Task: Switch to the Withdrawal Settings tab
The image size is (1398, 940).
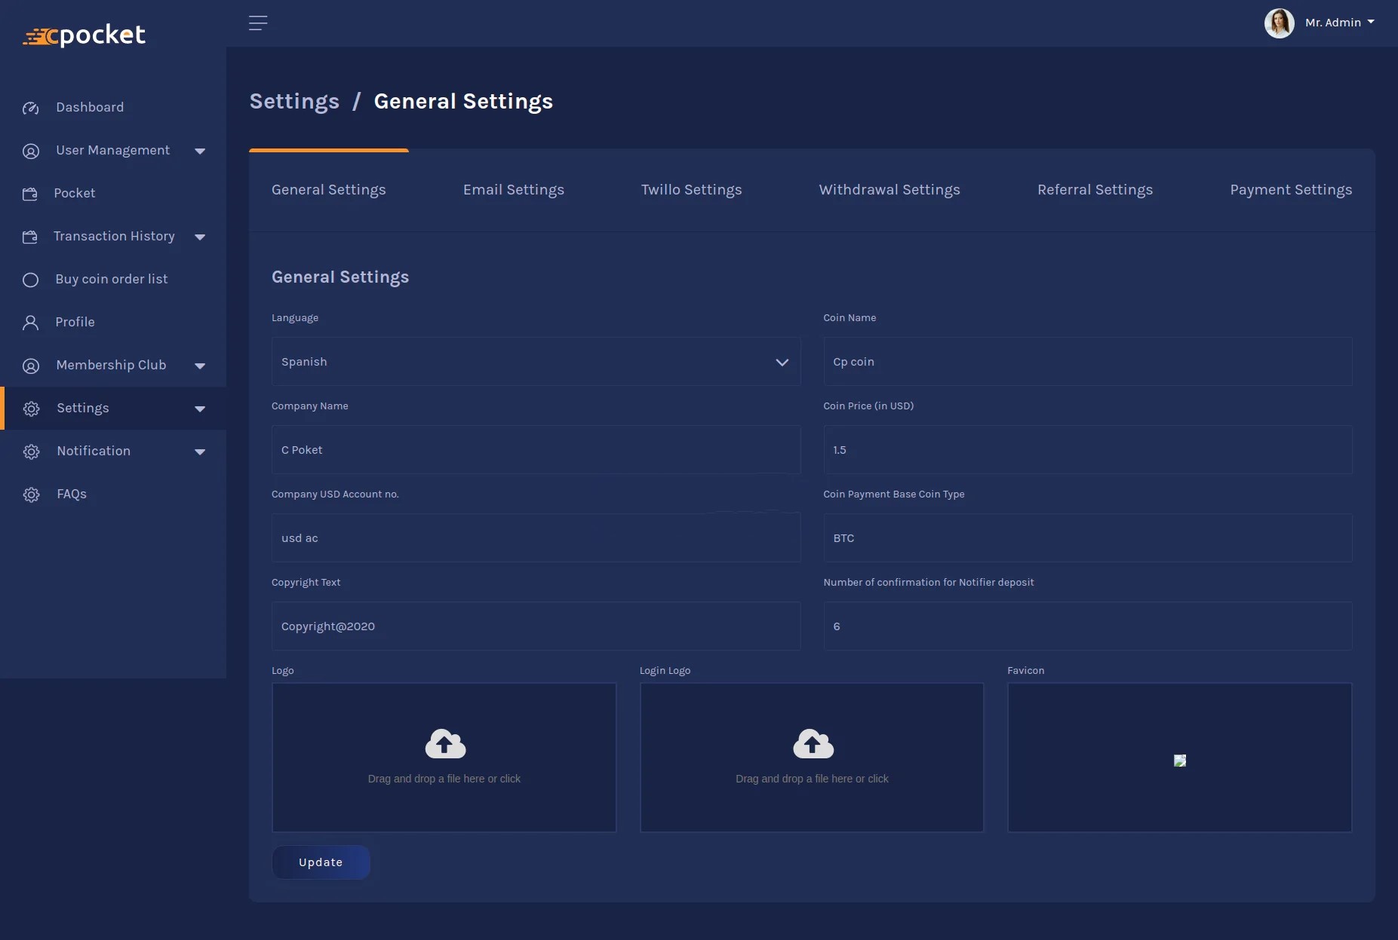Action: coord(889,190)
